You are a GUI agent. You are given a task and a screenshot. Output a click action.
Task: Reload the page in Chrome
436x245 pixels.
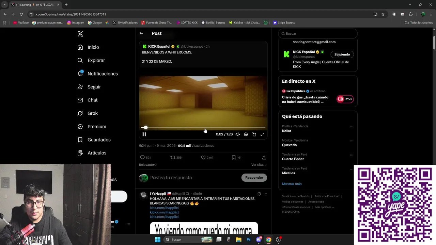point(21,14)
